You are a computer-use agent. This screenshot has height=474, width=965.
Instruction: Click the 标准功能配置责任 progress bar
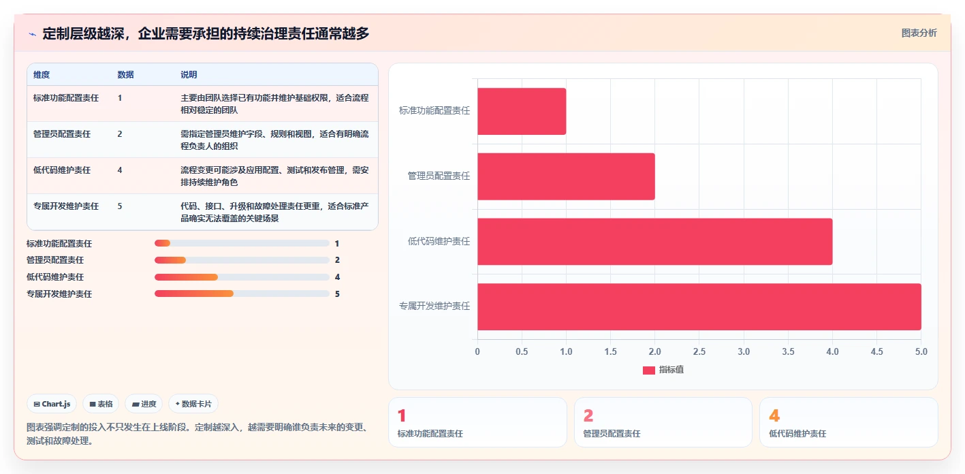click(x=242, y=243)
